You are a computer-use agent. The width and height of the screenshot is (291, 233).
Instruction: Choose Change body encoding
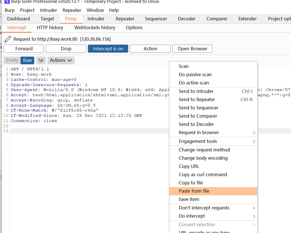213,158
